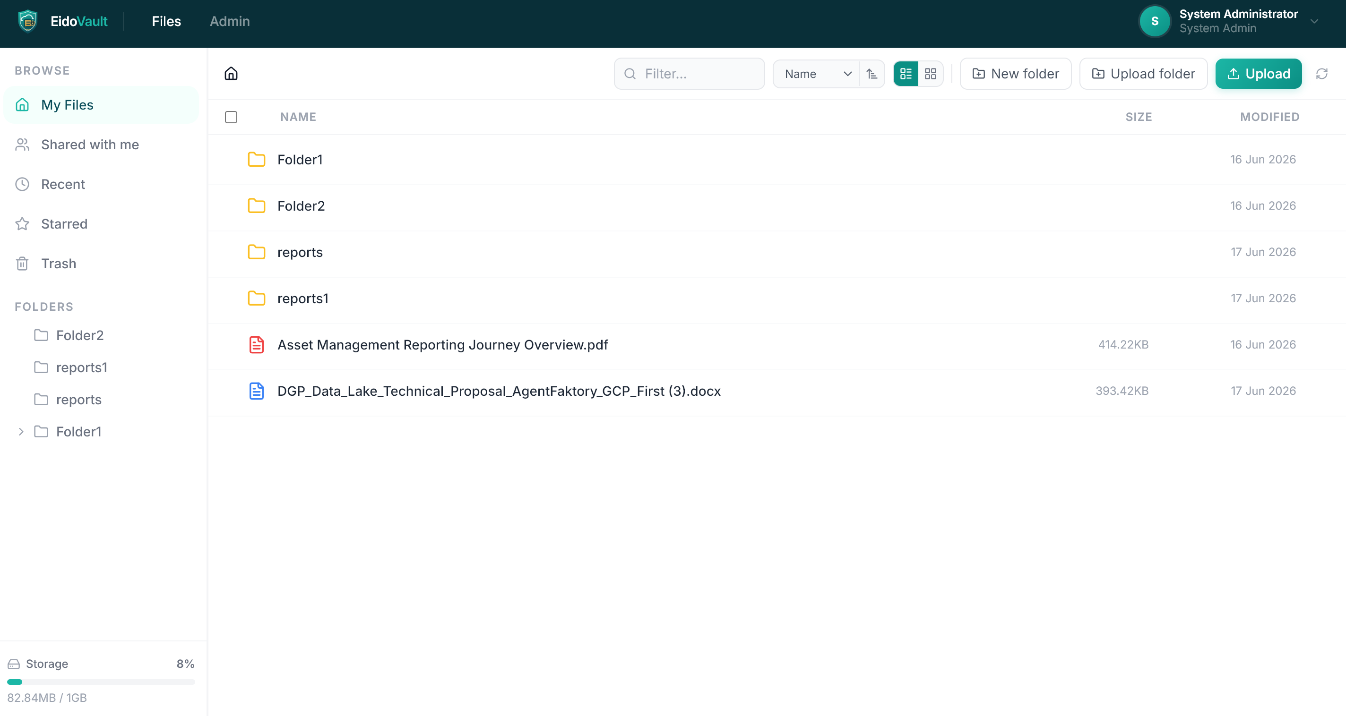Image resolution: width=1346 pixels, height=716 pixels.
Task: Show Recent files
Action: click(101, 184)
